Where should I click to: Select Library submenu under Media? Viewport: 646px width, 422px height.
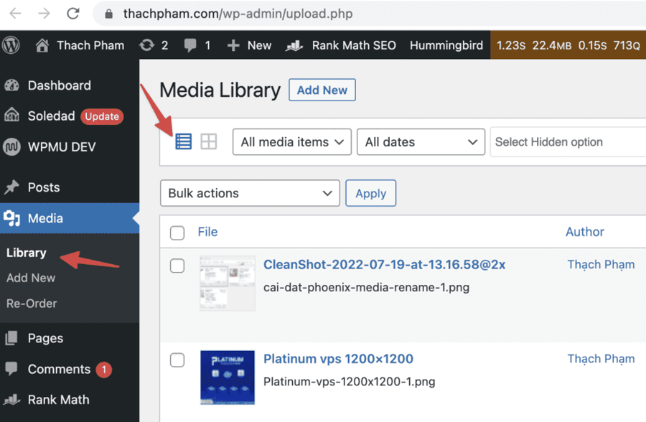pyautogui.click(x=27, y=253)
